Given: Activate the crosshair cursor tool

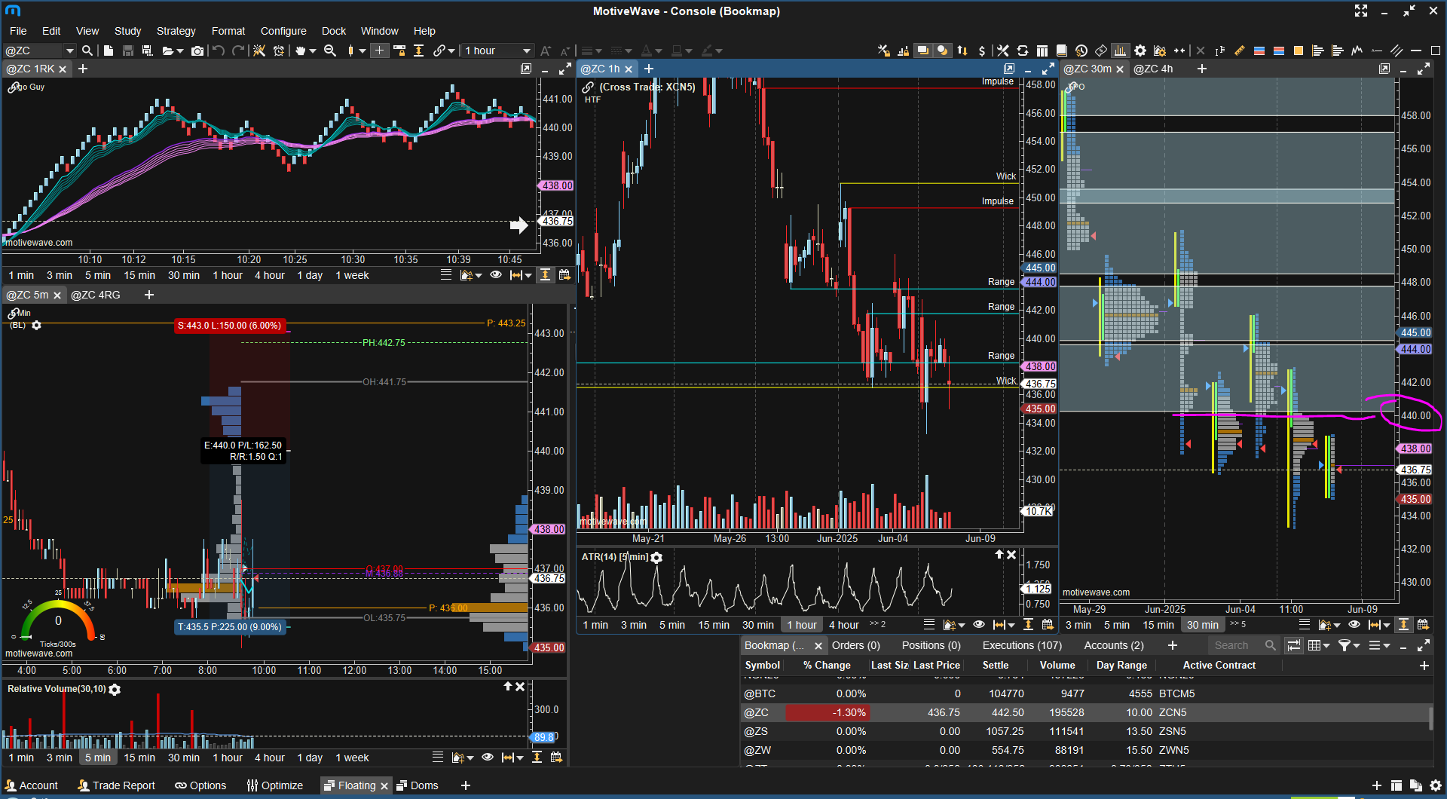Looking at the screenshot, I should 379,51.
